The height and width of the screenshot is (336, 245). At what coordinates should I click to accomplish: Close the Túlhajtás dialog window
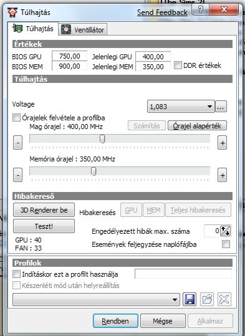click(224, 9)
